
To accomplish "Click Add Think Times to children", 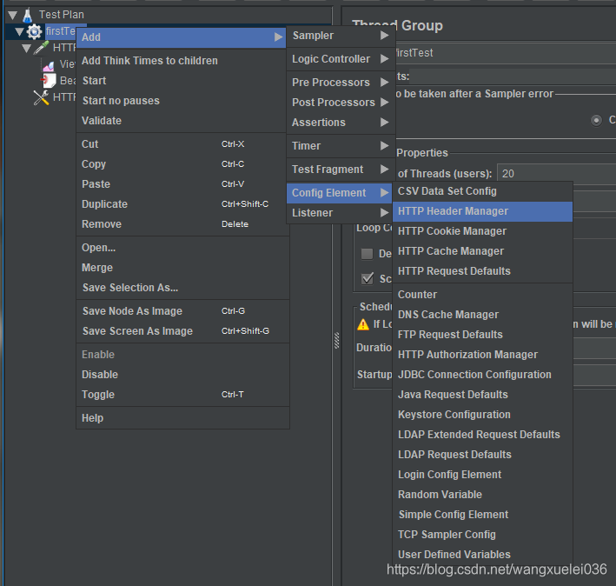I will point(149,61).
